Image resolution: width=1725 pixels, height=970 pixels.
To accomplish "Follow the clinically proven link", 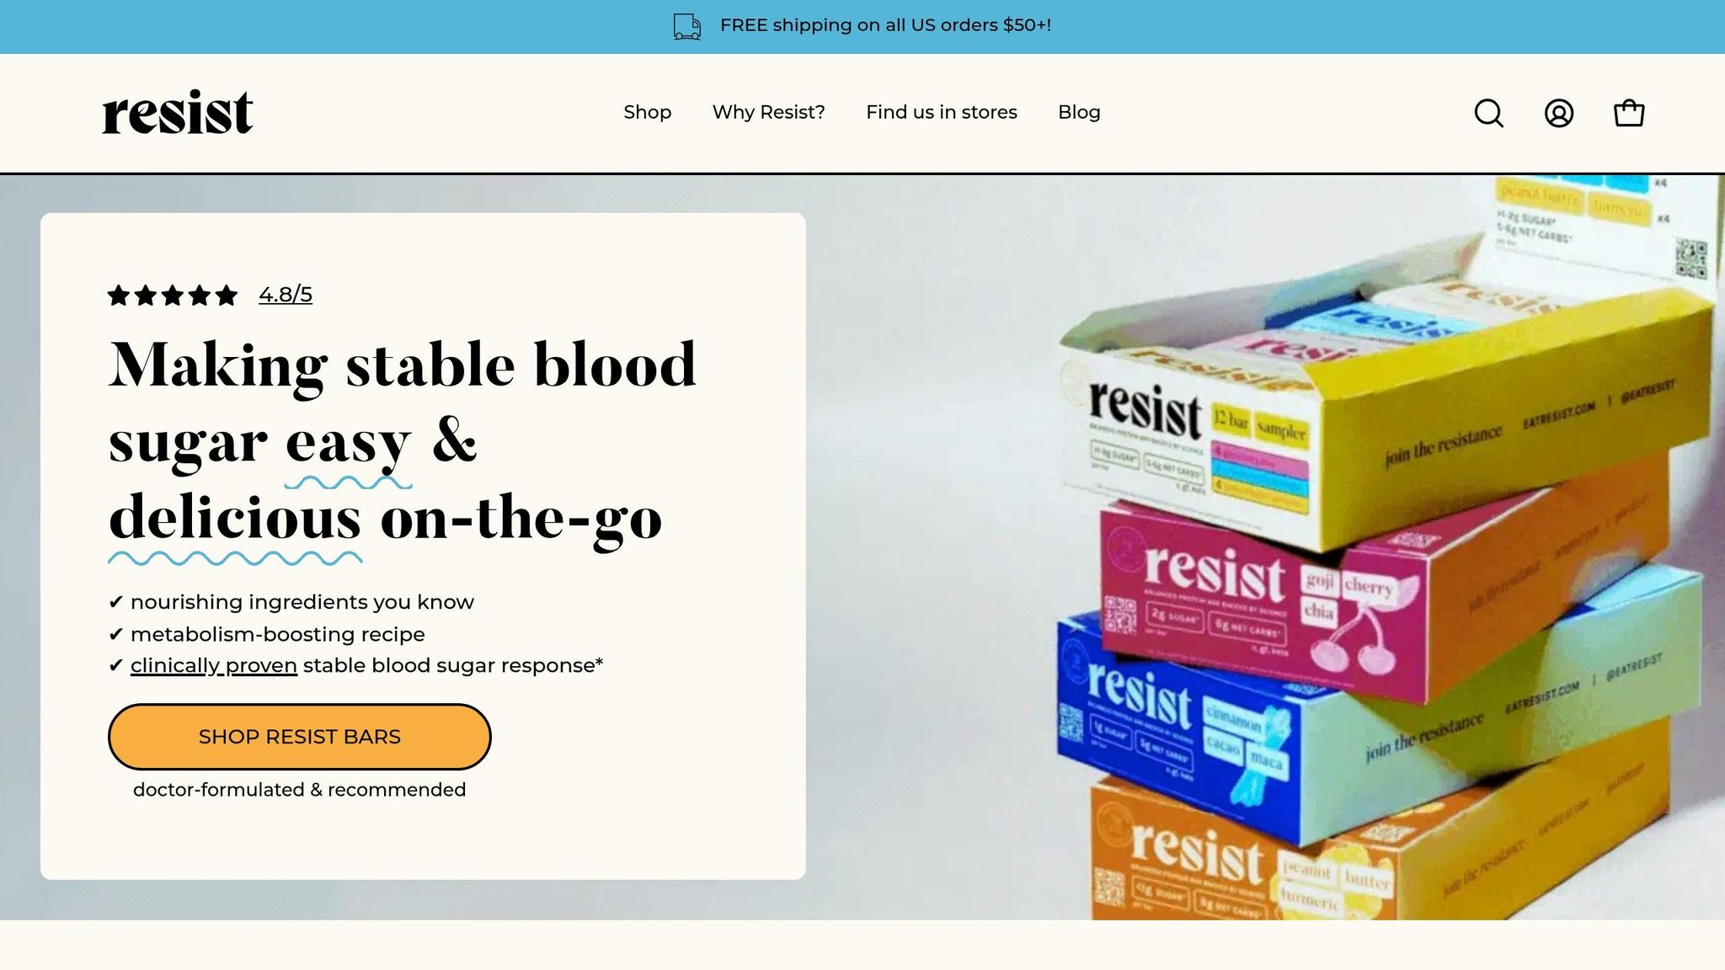I will coord(214,665).
